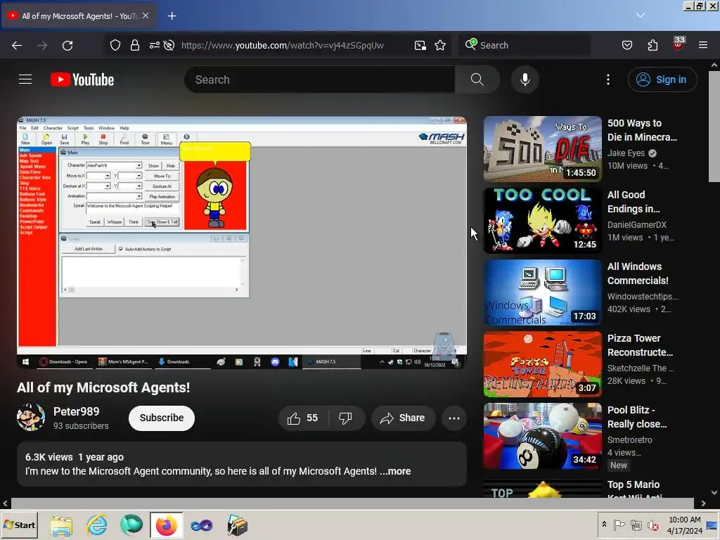This screenshot has height=540, width=720.
Task: Open the list all tabs chevron
Action: point(641,15)
